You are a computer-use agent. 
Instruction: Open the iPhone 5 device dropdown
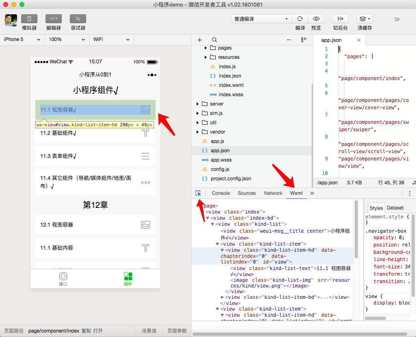point(22,39)
